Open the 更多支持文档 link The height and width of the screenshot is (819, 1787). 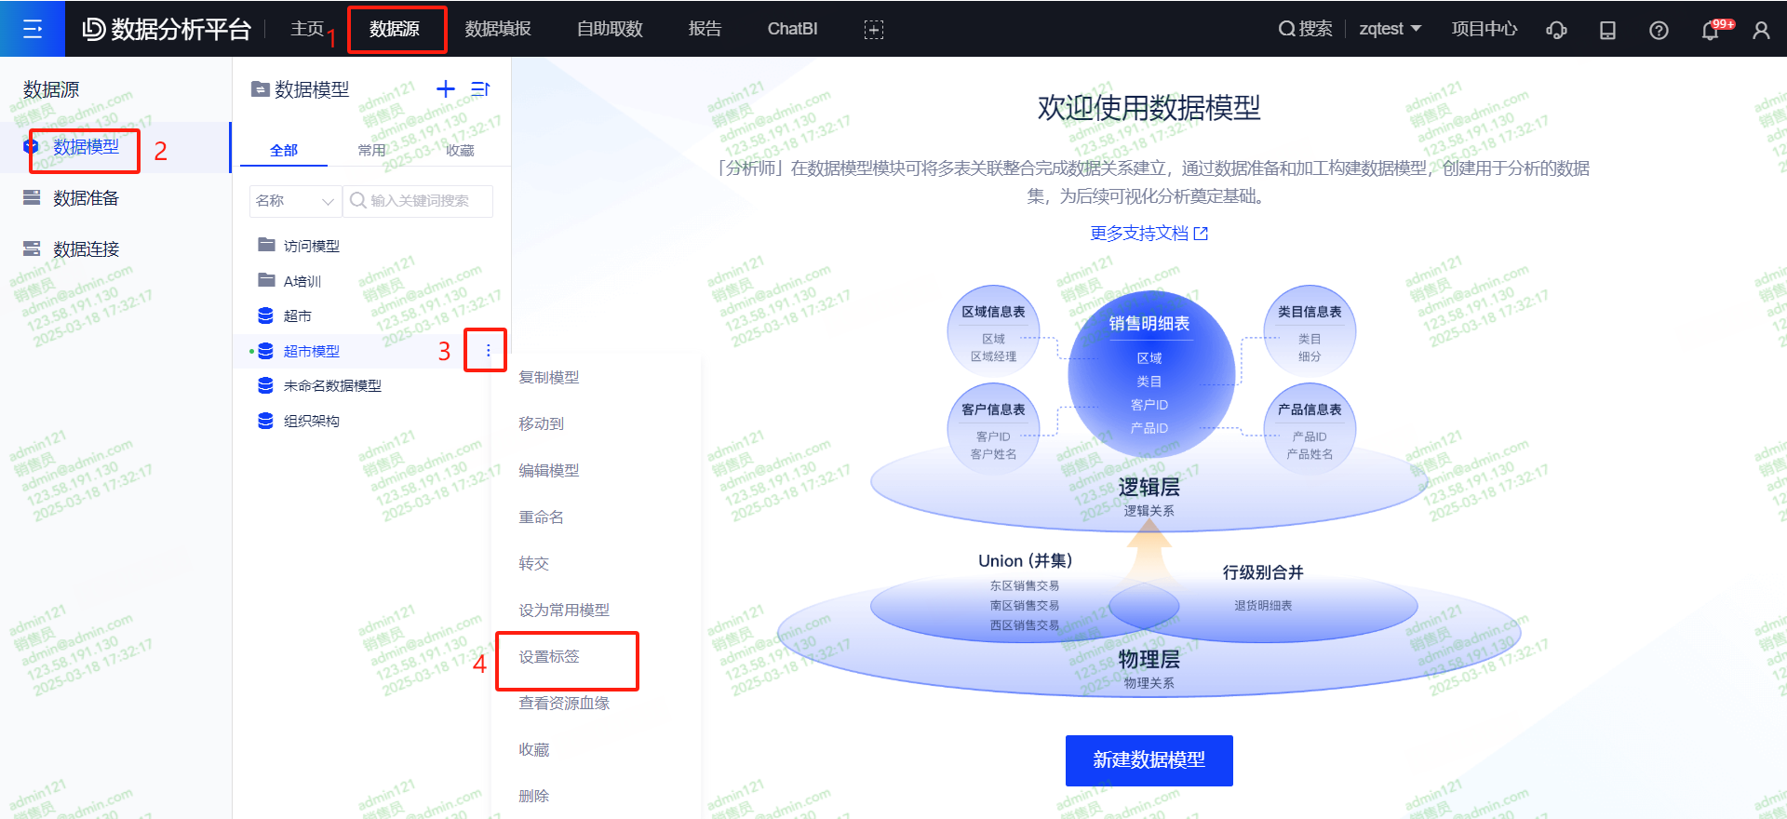1149,234
